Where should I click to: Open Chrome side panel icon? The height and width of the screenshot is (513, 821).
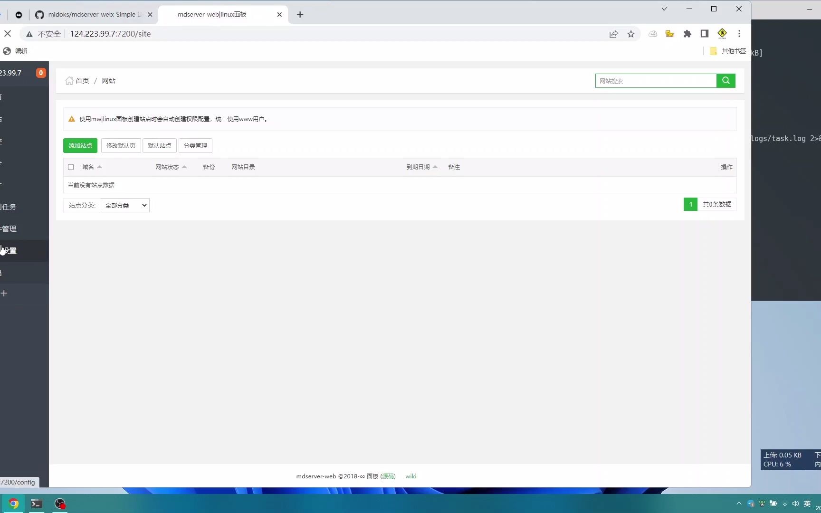[705, 34]
